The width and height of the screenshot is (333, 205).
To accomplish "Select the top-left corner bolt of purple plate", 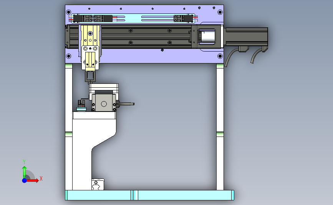I will pos(69,12).
